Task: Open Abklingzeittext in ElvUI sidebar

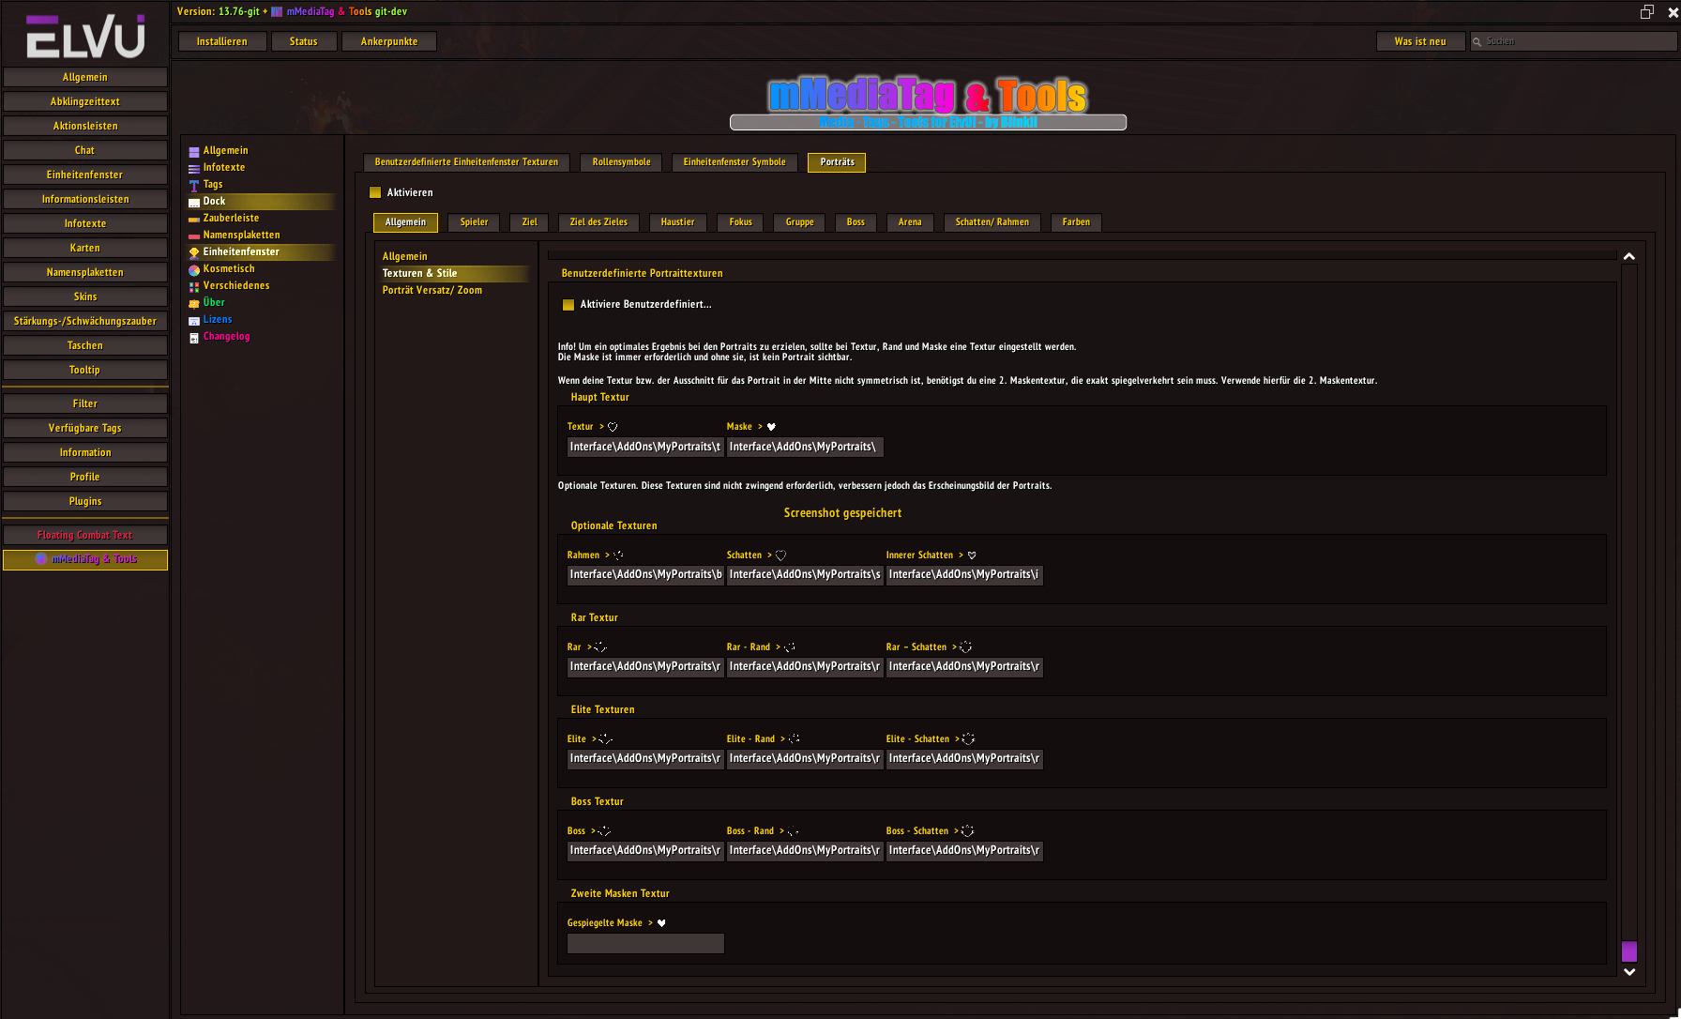Action: pyautogui.click(x=85, y=101)
